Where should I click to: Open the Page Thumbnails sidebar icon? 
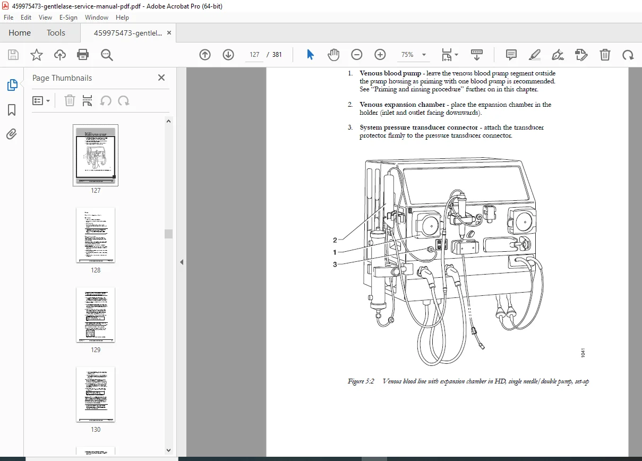click(x=12, y=85)
